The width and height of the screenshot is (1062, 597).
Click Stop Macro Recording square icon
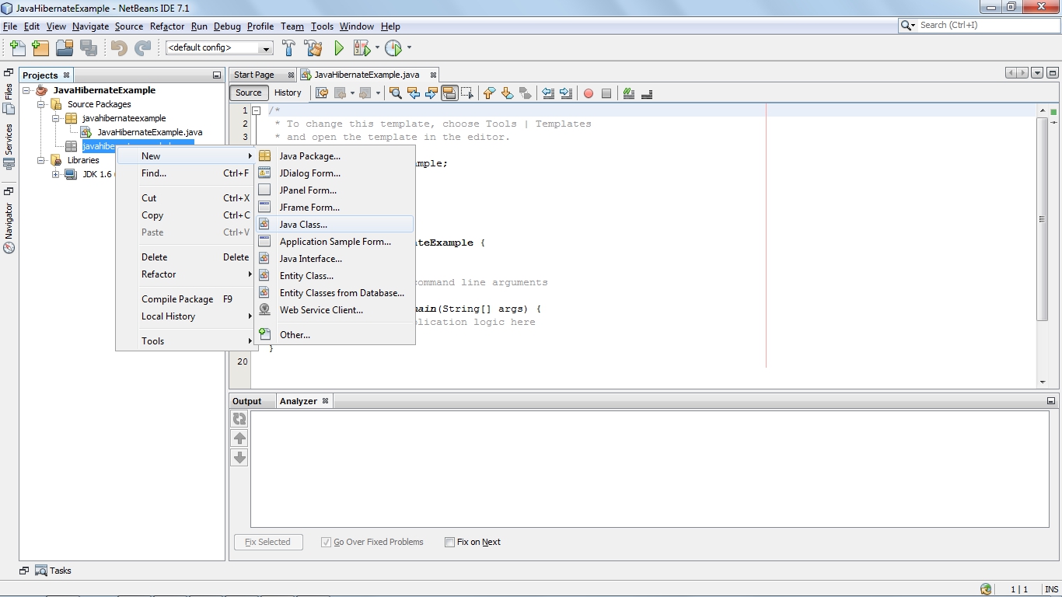[606, 93]
